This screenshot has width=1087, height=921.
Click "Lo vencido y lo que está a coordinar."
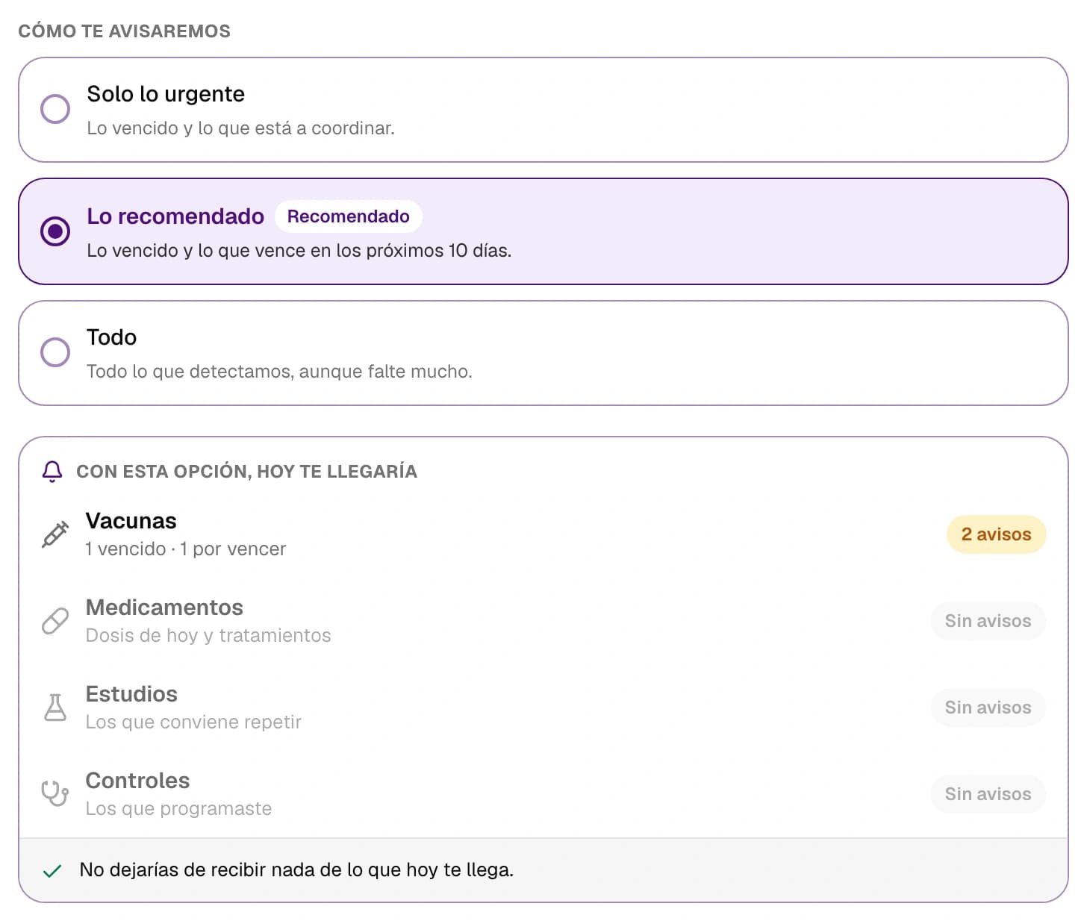pos(240,128)
